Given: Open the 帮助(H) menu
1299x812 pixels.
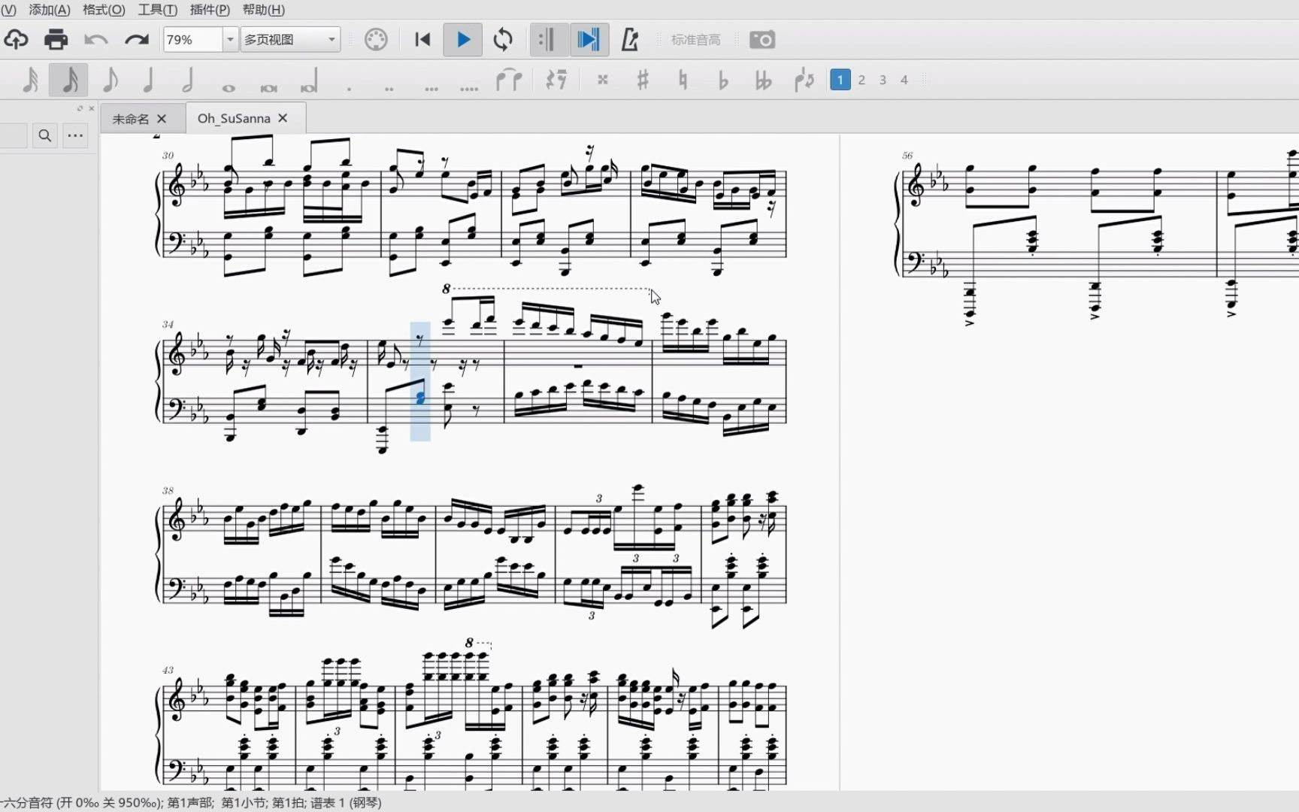Looking at the screenshot, I should 264,10.
